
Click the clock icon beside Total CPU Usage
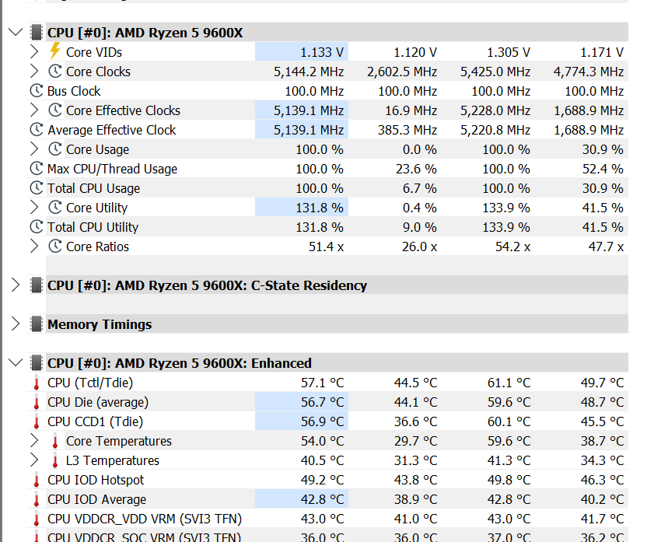pos(36,188)
